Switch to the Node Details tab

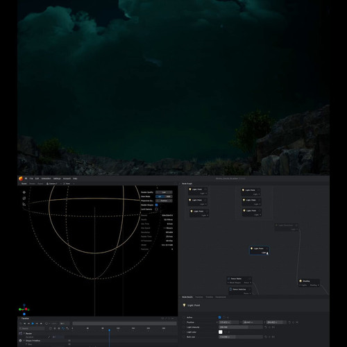coord(187,297)
